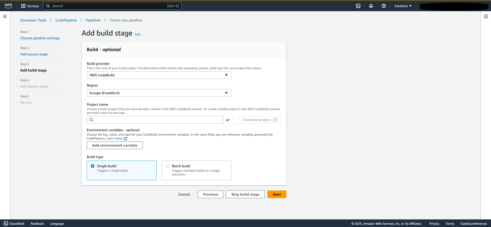Open the notifications bell
The width and height of the screenshot is (491, 227).
(371, 6)
